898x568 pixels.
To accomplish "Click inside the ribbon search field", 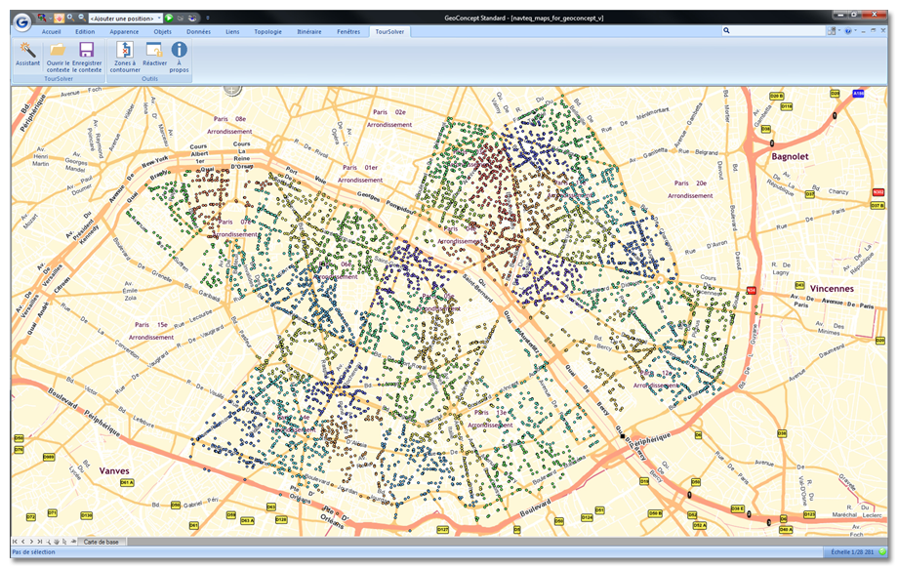I will tap(769, 31).
